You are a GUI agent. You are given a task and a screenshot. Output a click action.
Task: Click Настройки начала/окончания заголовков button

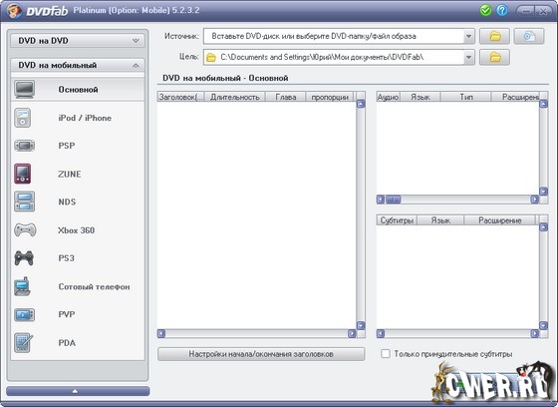click(x=261, y=354)
